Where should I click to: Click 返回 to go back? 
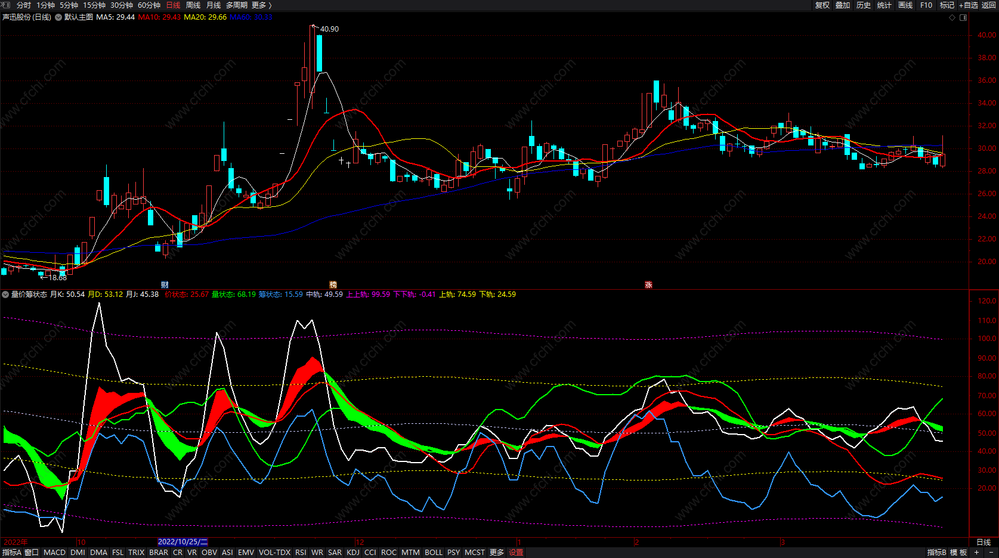tap(989, 5)
